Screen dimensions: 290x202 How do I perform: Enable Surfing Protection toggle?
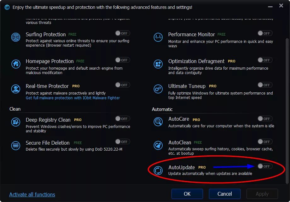coord(123,33)
